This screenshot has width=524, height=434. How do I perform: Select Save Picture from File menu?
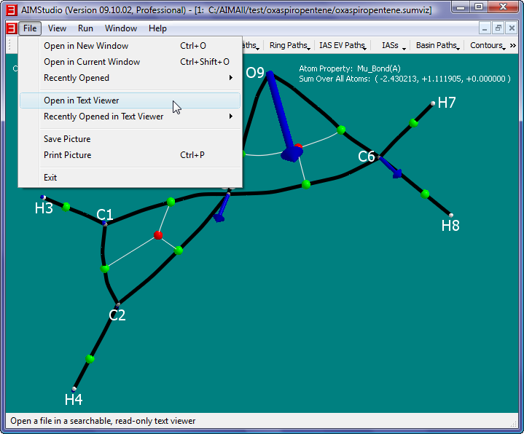[x=67, y=139]
